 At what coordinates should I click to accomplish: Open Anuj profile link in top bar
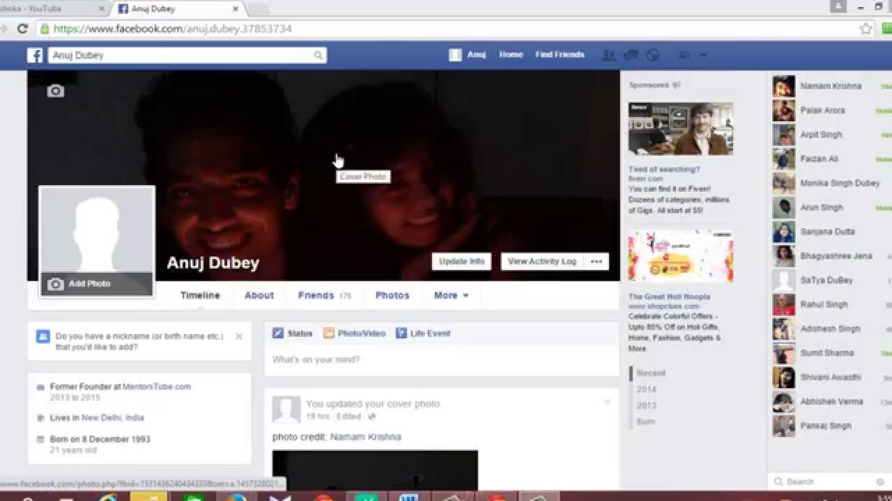tap(468, 55)
